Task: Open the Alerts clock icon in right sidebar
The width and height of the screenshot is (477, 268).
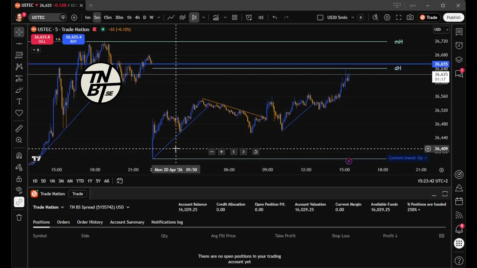Action: coord(459,45)
